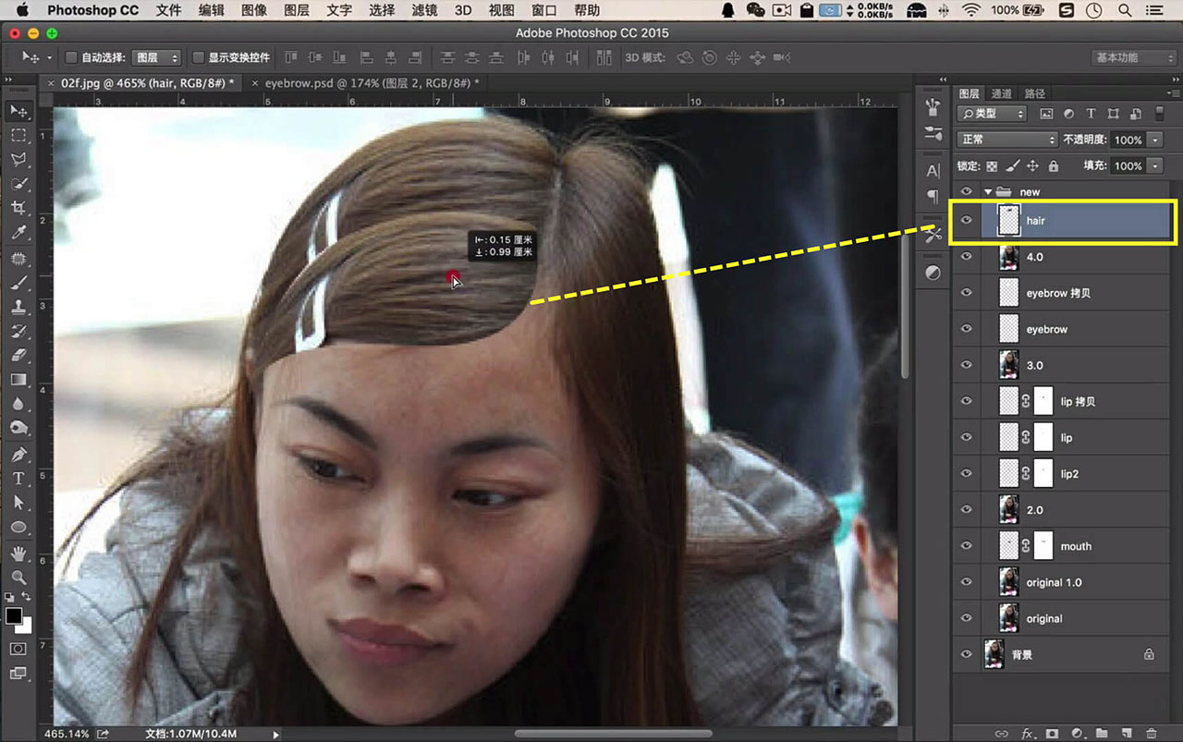Select the Horizontal Type tool

(x=18, y=478)
